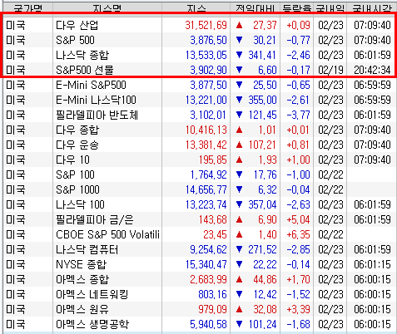
Task: Click the S&P 500 index name
Action: 75,40
